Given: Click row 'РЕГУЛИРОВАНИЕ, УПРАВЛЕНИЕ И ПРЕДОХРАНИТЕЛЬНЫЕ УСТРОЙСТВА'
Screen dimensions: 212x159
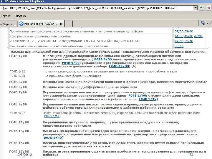Looking at the screenshot, I should 91,41.
